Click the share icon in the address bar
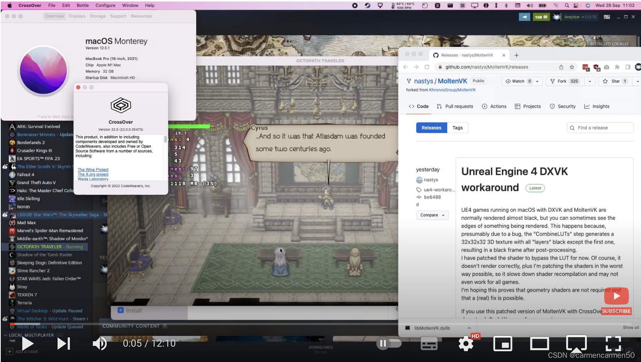Image resolution: width=641 pixels, height=362 pixels. (561, 67)
